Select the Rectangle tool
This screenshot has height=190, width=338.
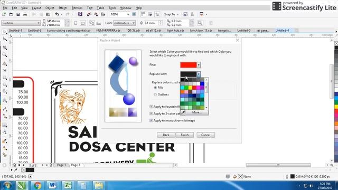[5, 78]
